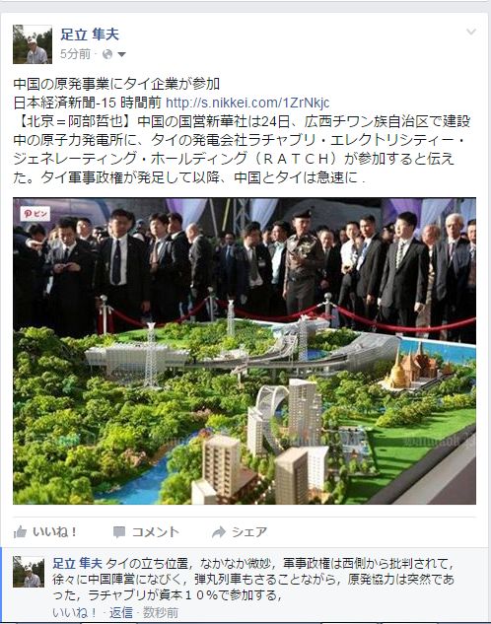Click the いいね! thumbs-up icon

[x=20, y=532]
